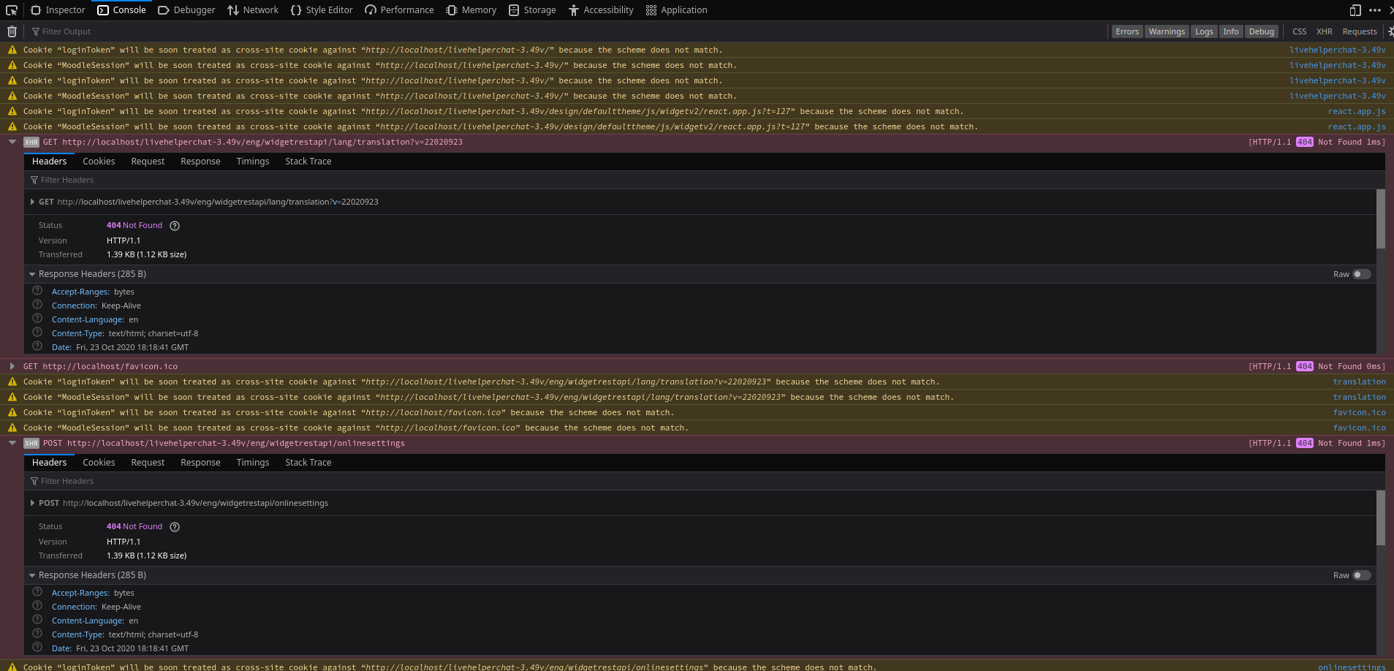1394x671 pixels.
Task: Click the react.app.js source link
Action: coord(1357,111)
